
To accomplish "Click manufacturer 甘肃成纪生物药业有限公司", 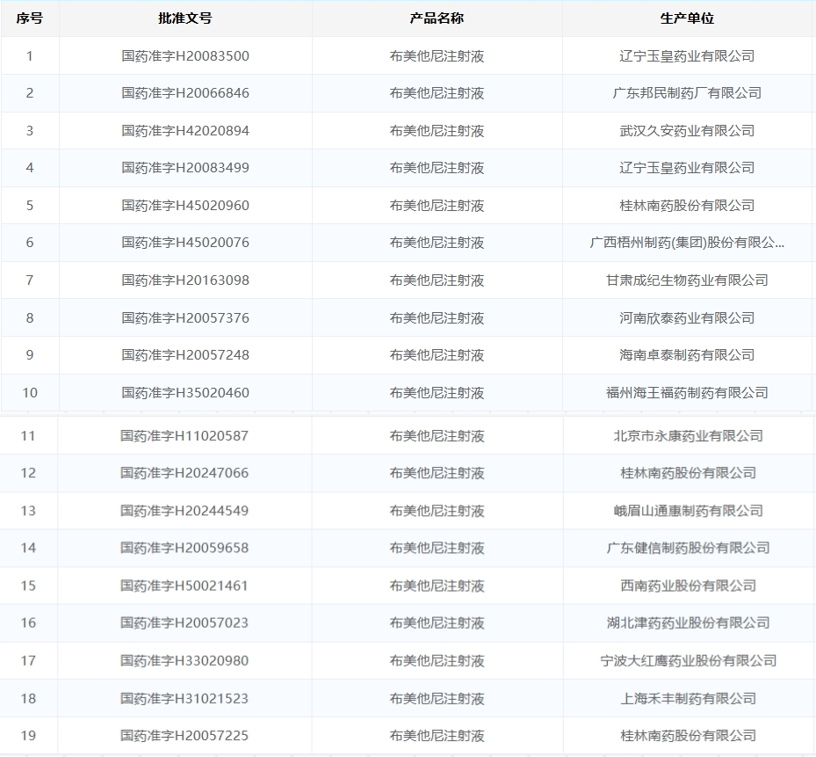I will 687,280.
